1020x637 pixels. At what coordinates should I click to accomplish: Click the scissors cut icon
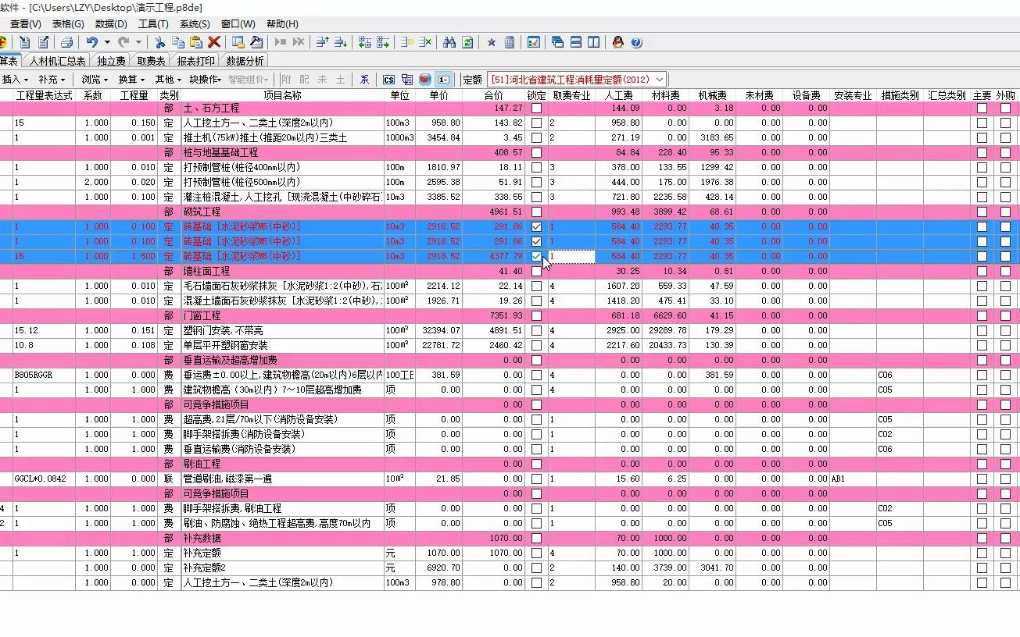point(159,42)
